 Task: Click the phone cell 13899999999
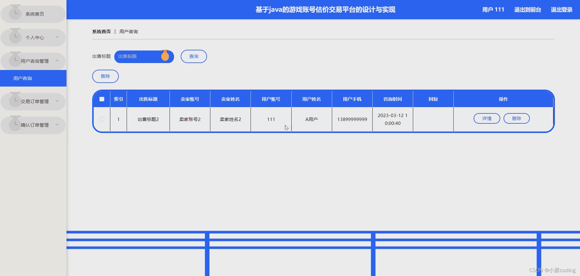click(352, 119)
